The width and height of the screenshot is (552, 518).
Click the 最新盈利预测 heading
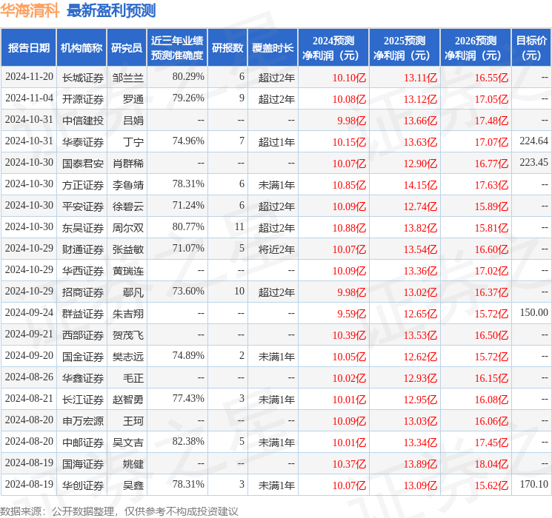pos(111,10)
